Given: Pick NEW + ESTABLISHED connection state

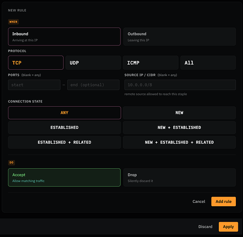Looking at the screenshot, I should click(x=180, y=128).
